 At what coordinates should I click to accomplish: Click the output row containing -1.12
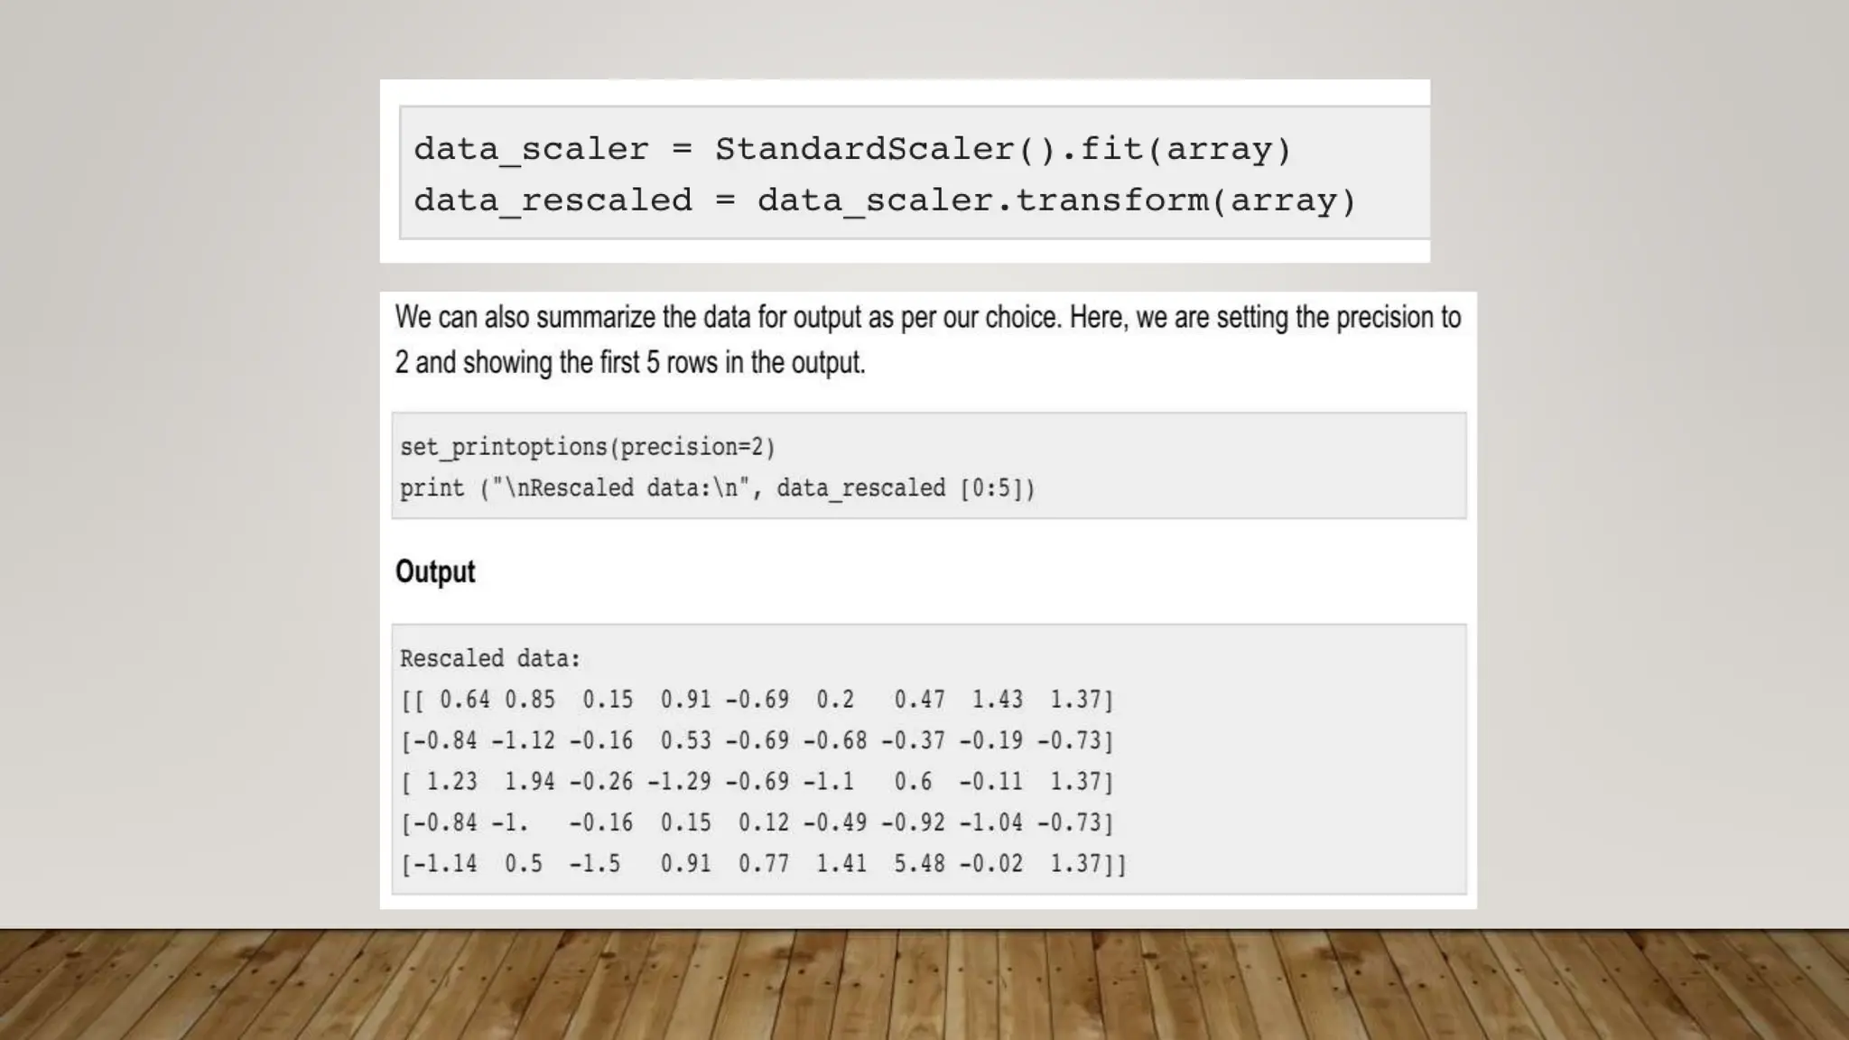coord(757,741)
